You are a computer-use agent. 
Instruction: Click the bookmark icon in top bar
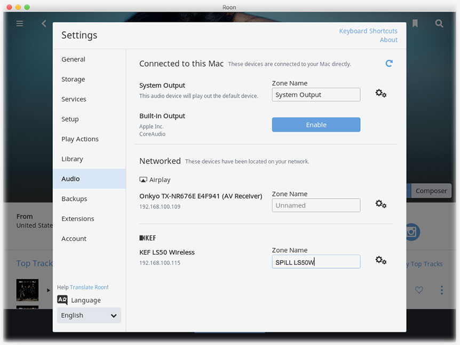(415, 23)
